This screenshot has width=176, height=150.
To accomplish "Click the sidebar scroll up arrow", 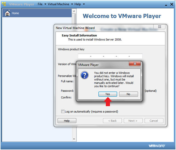I will (74, 11).
